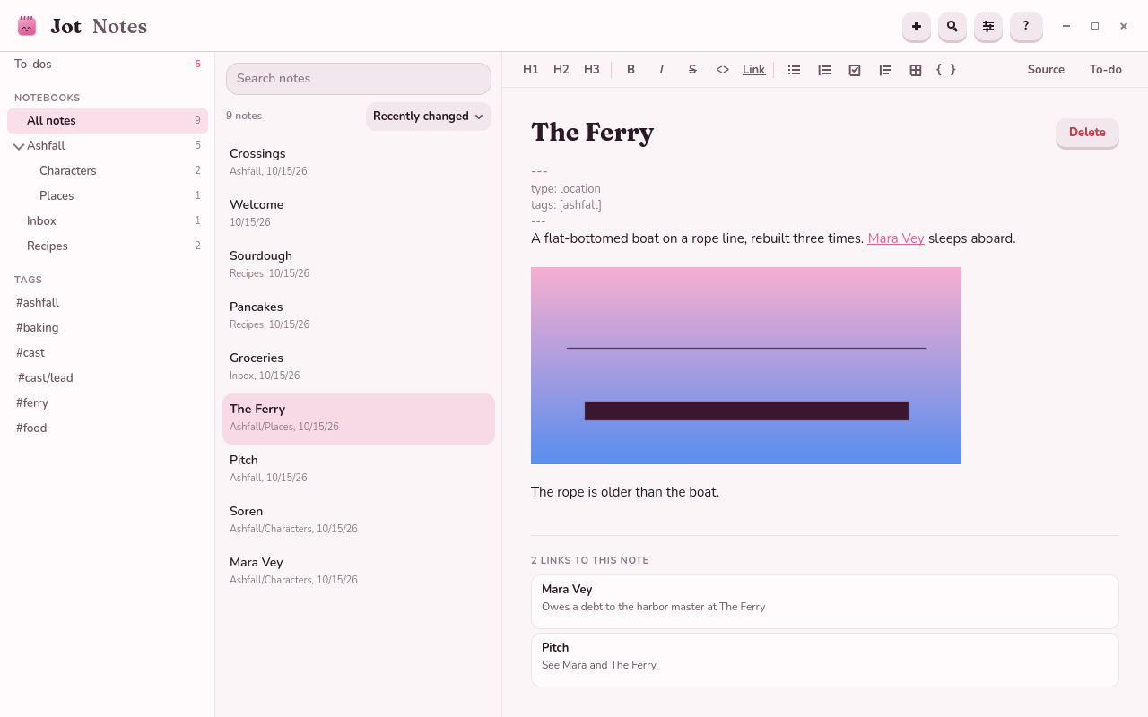Delete The Ferry note

(x=1087, y=133)
